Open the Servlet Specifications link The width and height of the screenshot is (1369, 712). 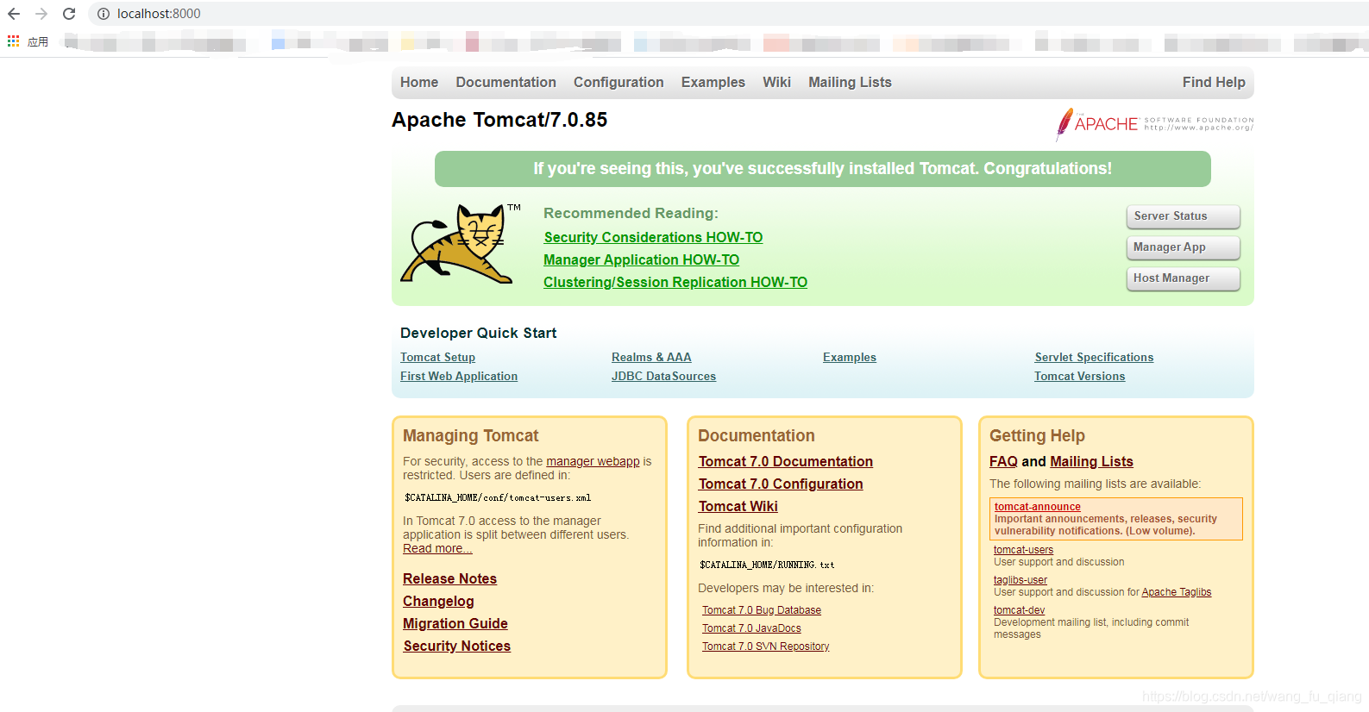(x=1094, y=358)
